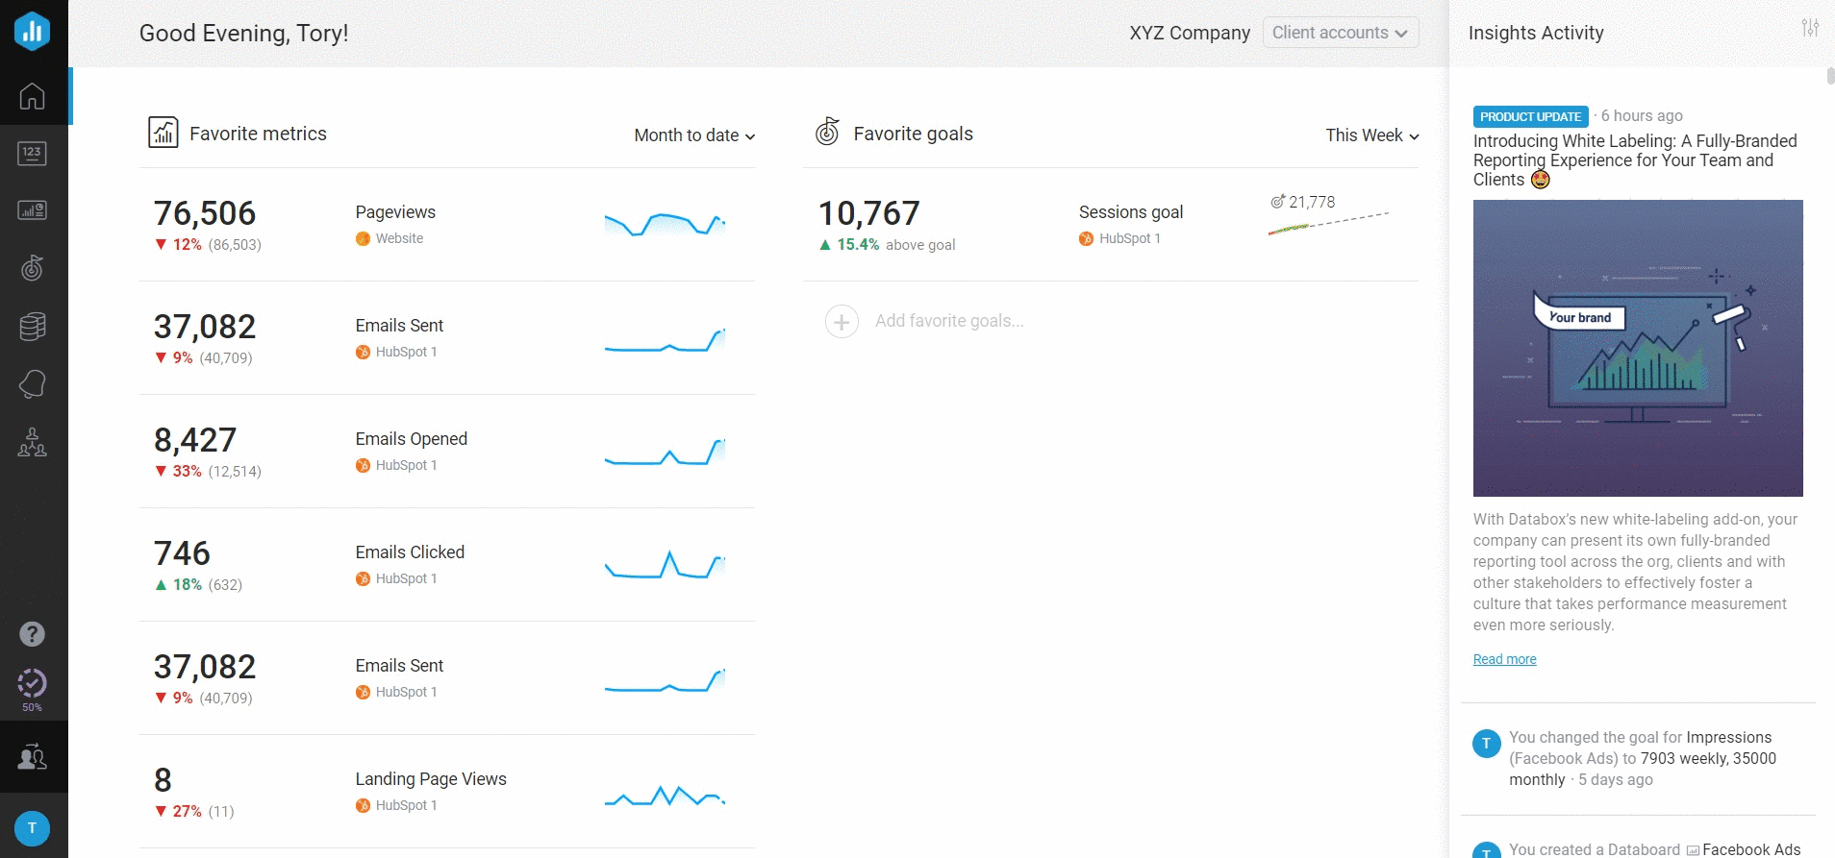The height and width of the screenshot is (858, 1835).
Task: Click the Read more link
Action: coord(1504,659)
